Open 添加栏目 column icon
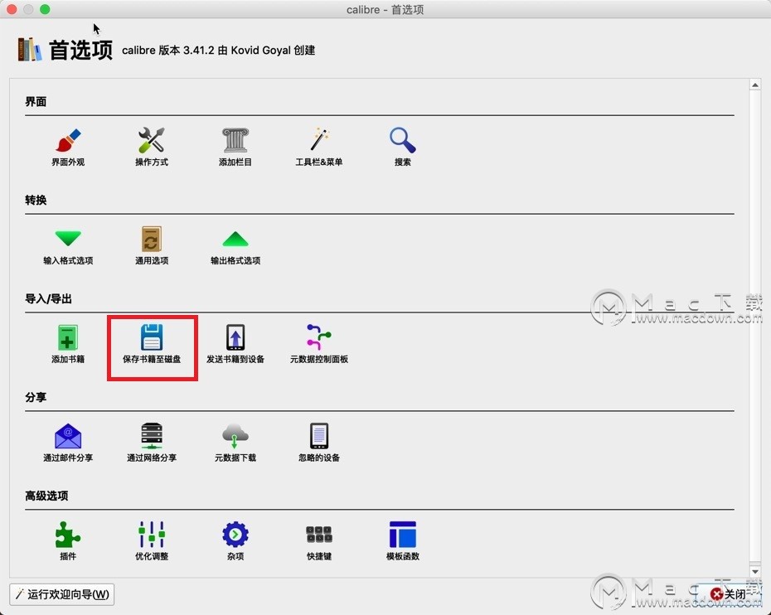 pos(235,141)
